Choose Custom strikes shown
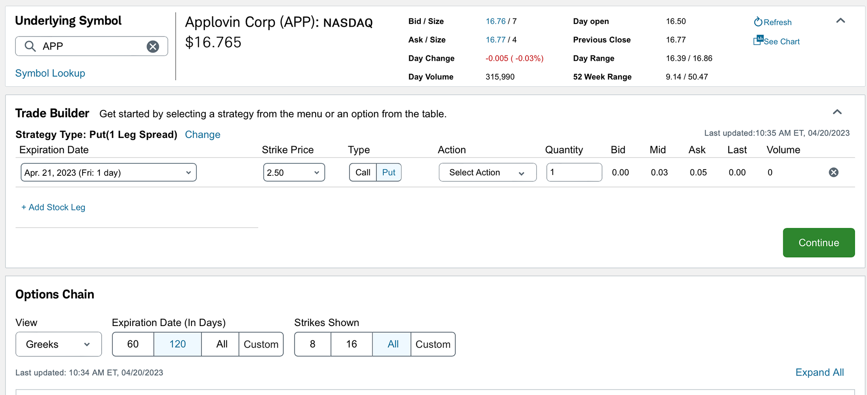 coord(433,344)
